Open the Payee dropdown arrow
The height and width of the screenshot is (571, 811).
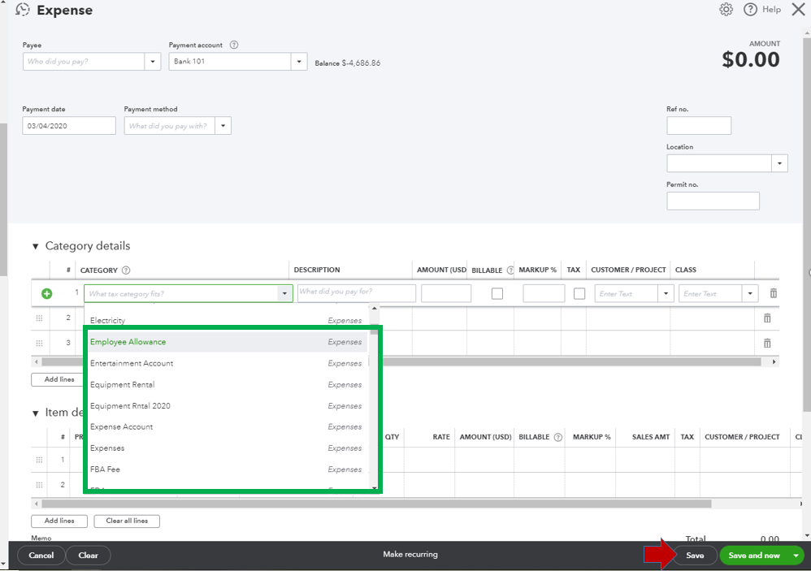click(153, 62)
